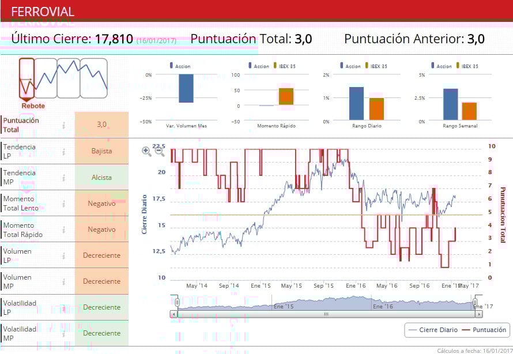Click the Bajista value for Tendencia LP
Viewport: 513px width, 354px height.
(x=102, y=151)
